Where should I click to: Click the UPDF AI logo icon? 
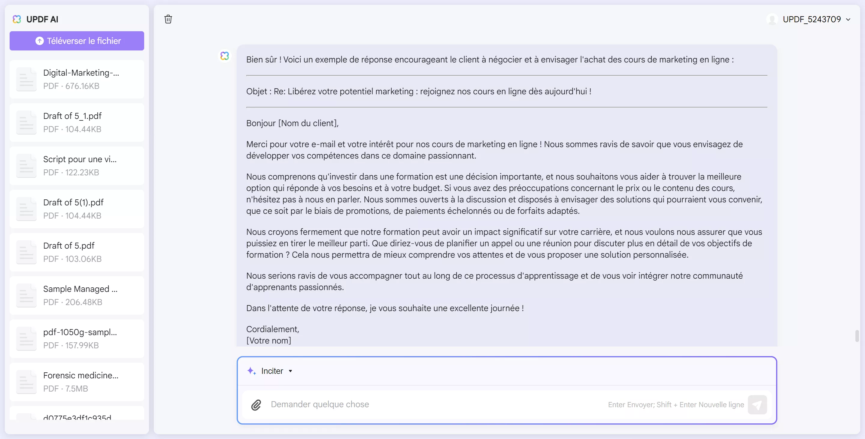[17, 19]
